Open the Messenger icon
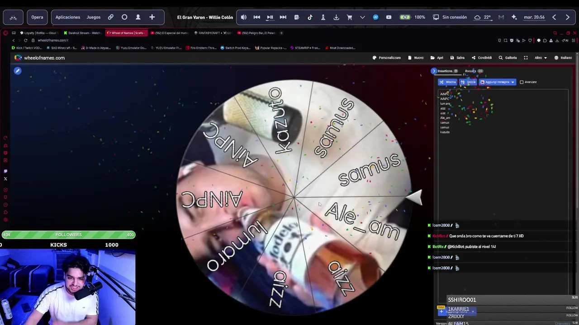579x325 pixels. [375, 17]
